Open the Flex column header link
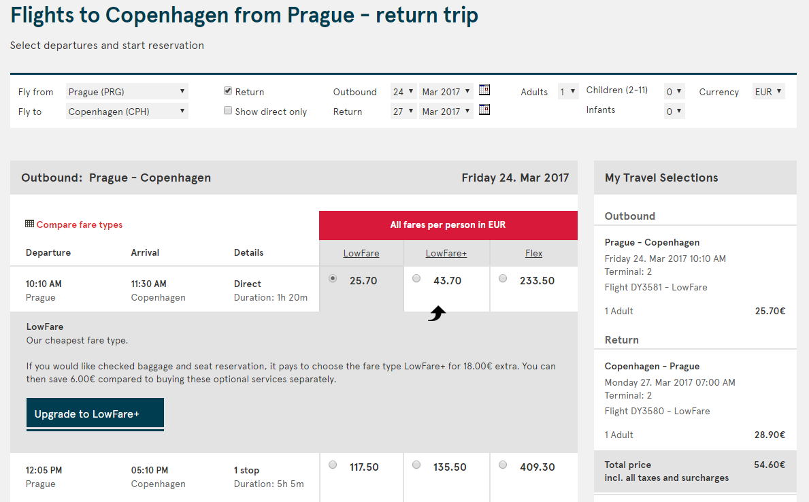This screenshot has height=502, width=809. pyautogui.click(x=533, y=253)
